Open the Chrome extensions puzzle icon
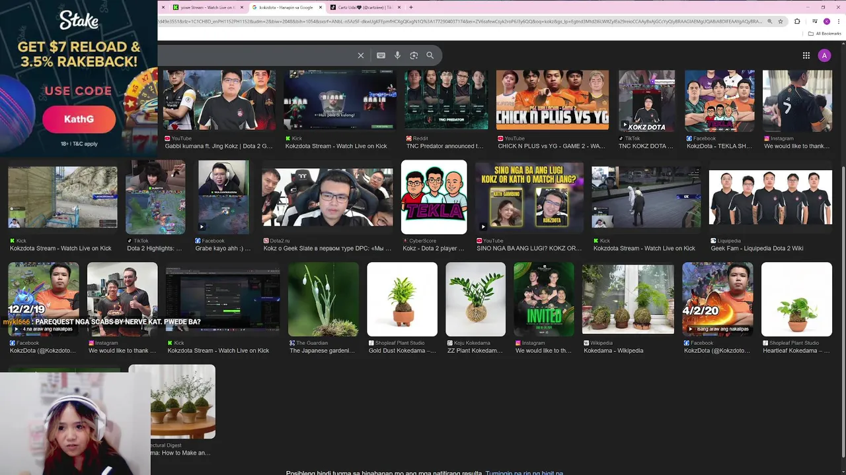 [797, 21]
